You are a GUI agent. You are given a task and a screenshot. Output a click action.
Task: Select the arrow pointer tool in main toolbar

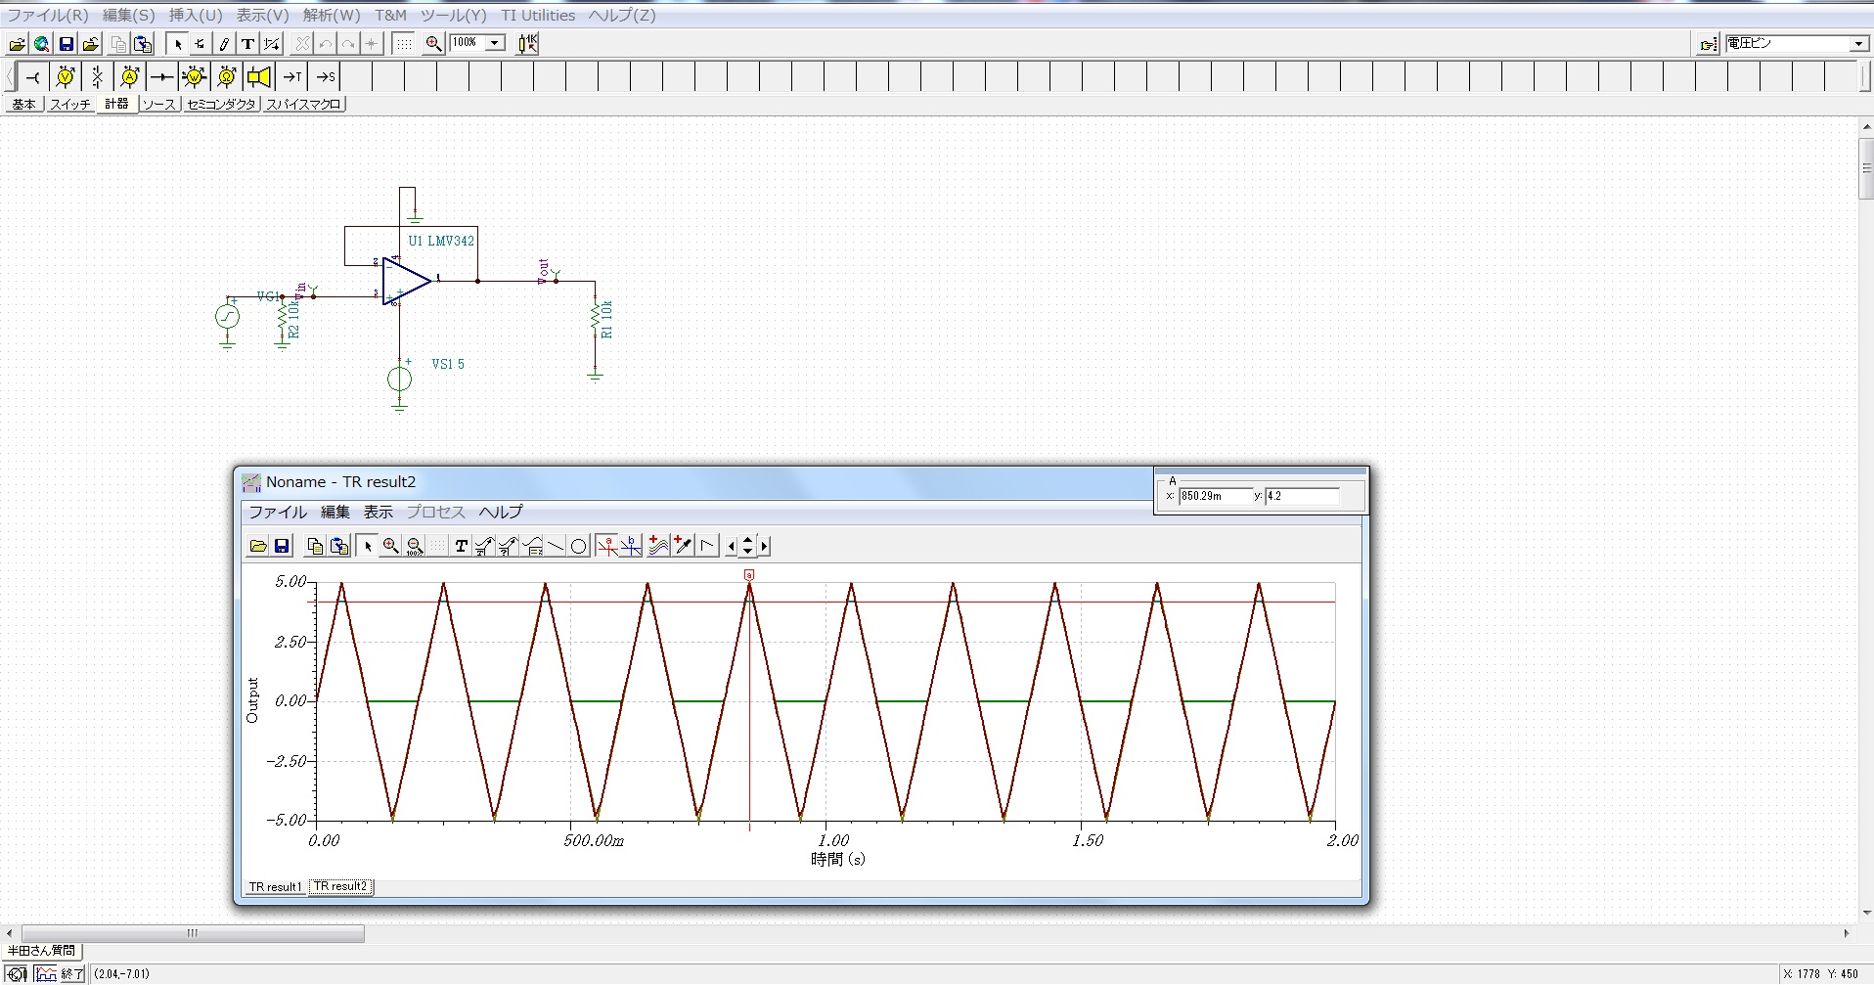tap(177, 44)
